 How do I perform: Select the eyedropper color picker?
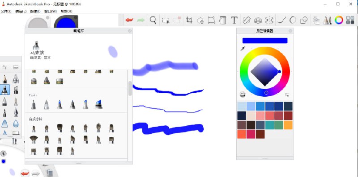click(x=243, y=48)
